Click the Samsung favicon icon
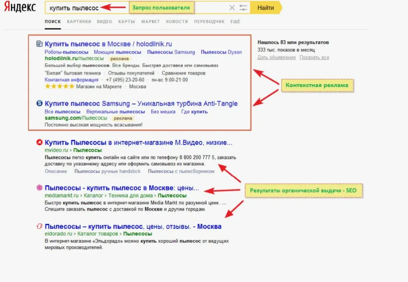The image size is (408, 282). coord(40,103)
